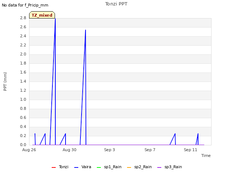Toggle the sp1_Rain legend entry
Viewport: 233px width, 174px height.
click(x=109, y=167)
